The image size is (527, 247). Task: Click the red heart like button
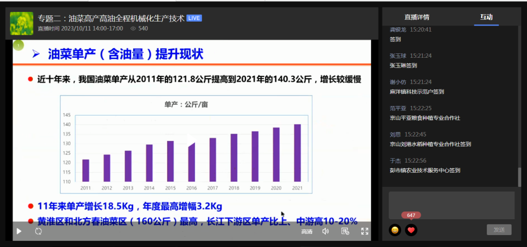[411, 230]
